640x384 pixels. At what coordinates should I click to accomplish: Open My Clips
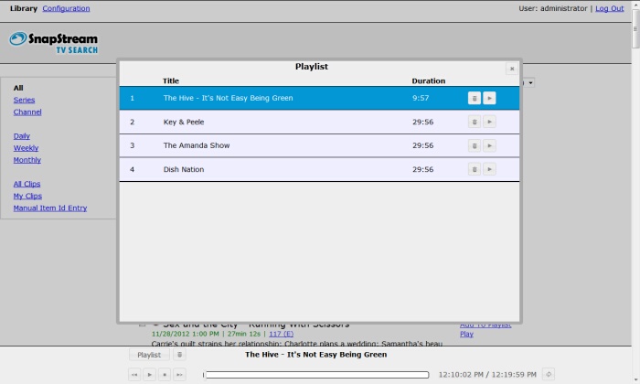pos(27,197)
